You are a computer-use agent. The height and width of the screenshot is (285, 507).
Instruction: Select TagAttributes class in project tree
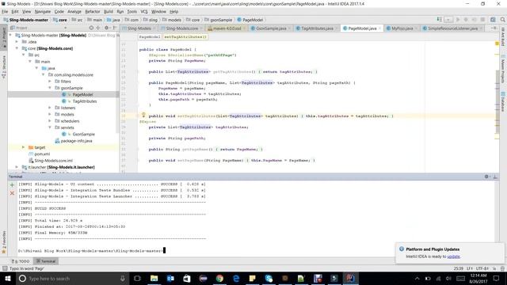(85, 101)
